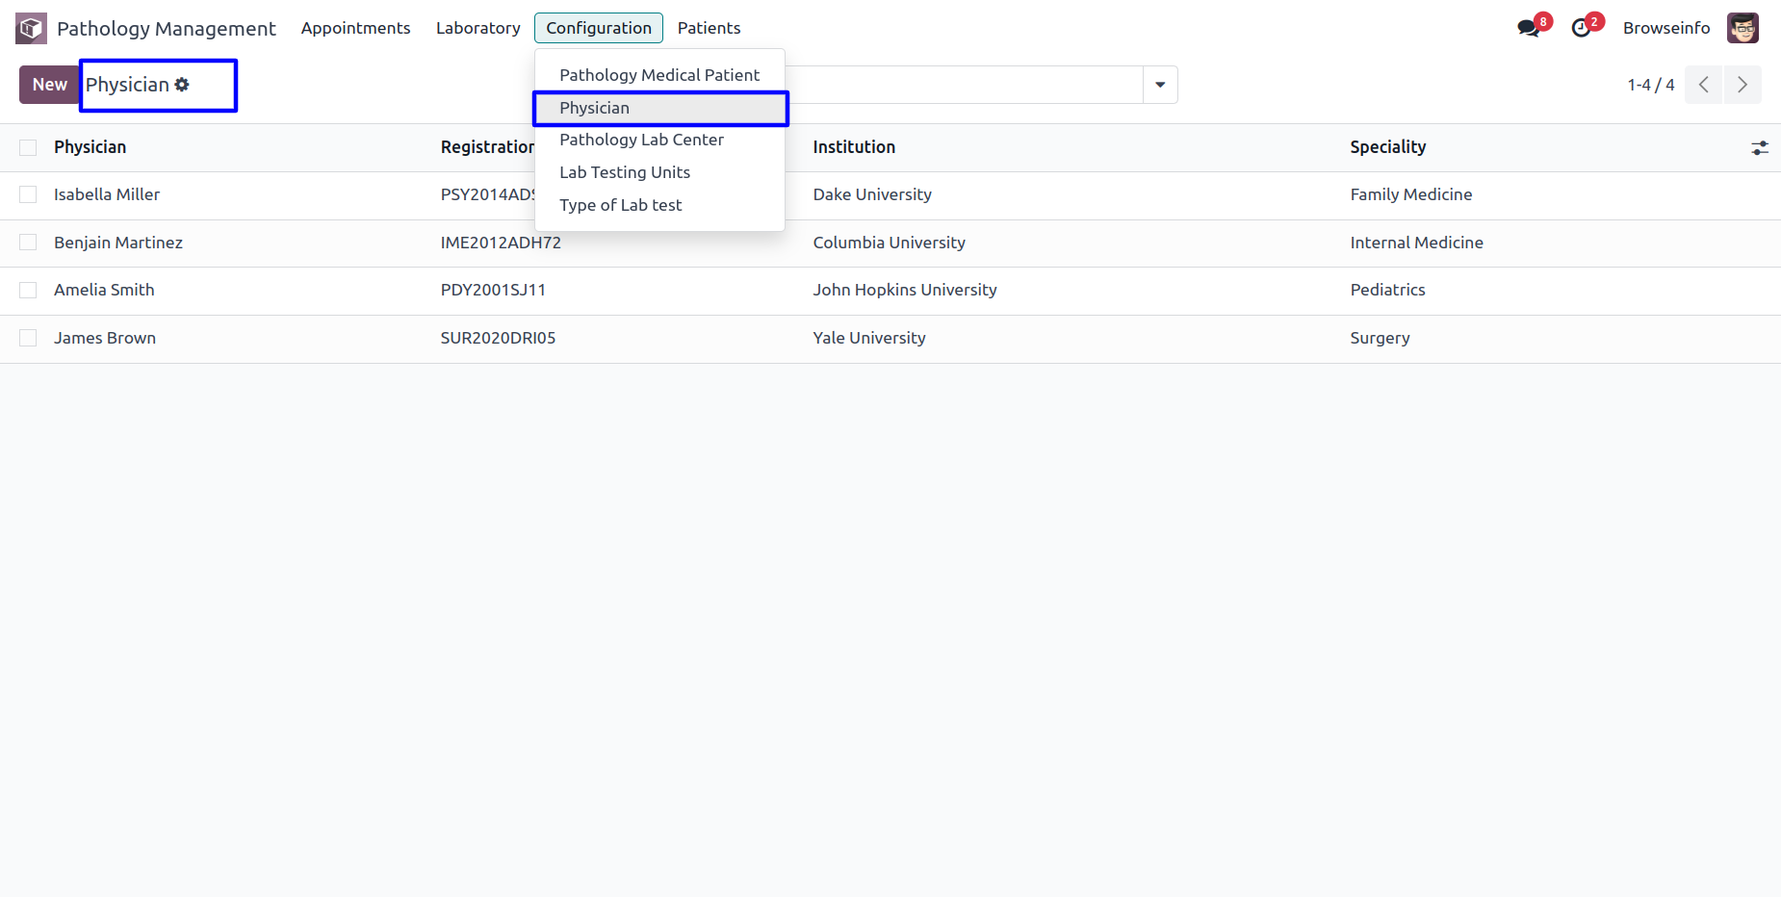The width and height of the screenshot is (1781, 897).
Task: Sort by the Speciality column header
Action: [x=1387, y=147]
